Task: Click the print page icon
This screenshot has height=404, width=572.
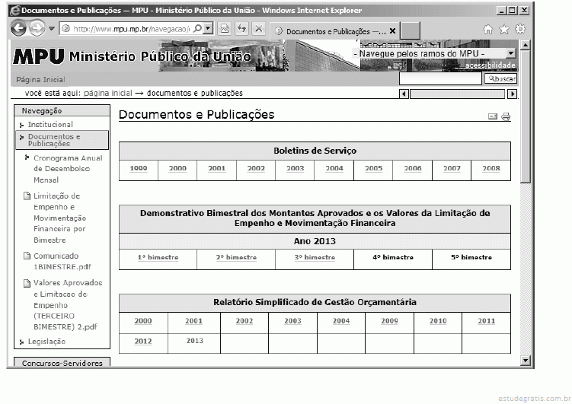Action: coord(506,116)
